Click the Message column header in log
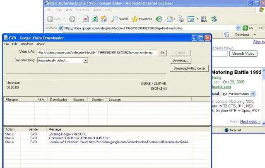Viewport: 265px width, 168px height. [x=119, y=129]
